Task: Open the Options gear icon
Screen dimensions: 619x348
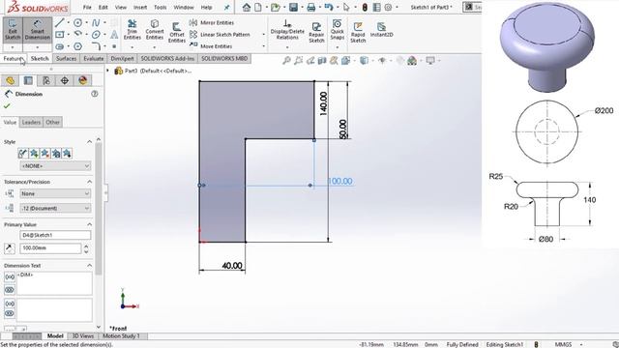Action: [388, 7]
